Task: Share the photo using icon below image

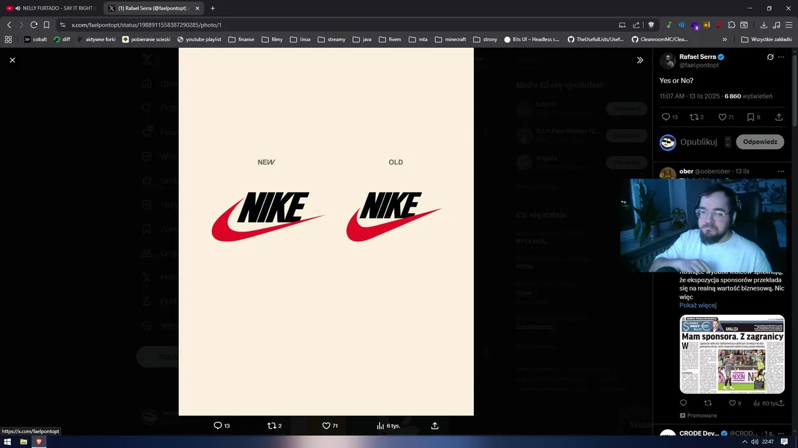Action: point(435,426)
